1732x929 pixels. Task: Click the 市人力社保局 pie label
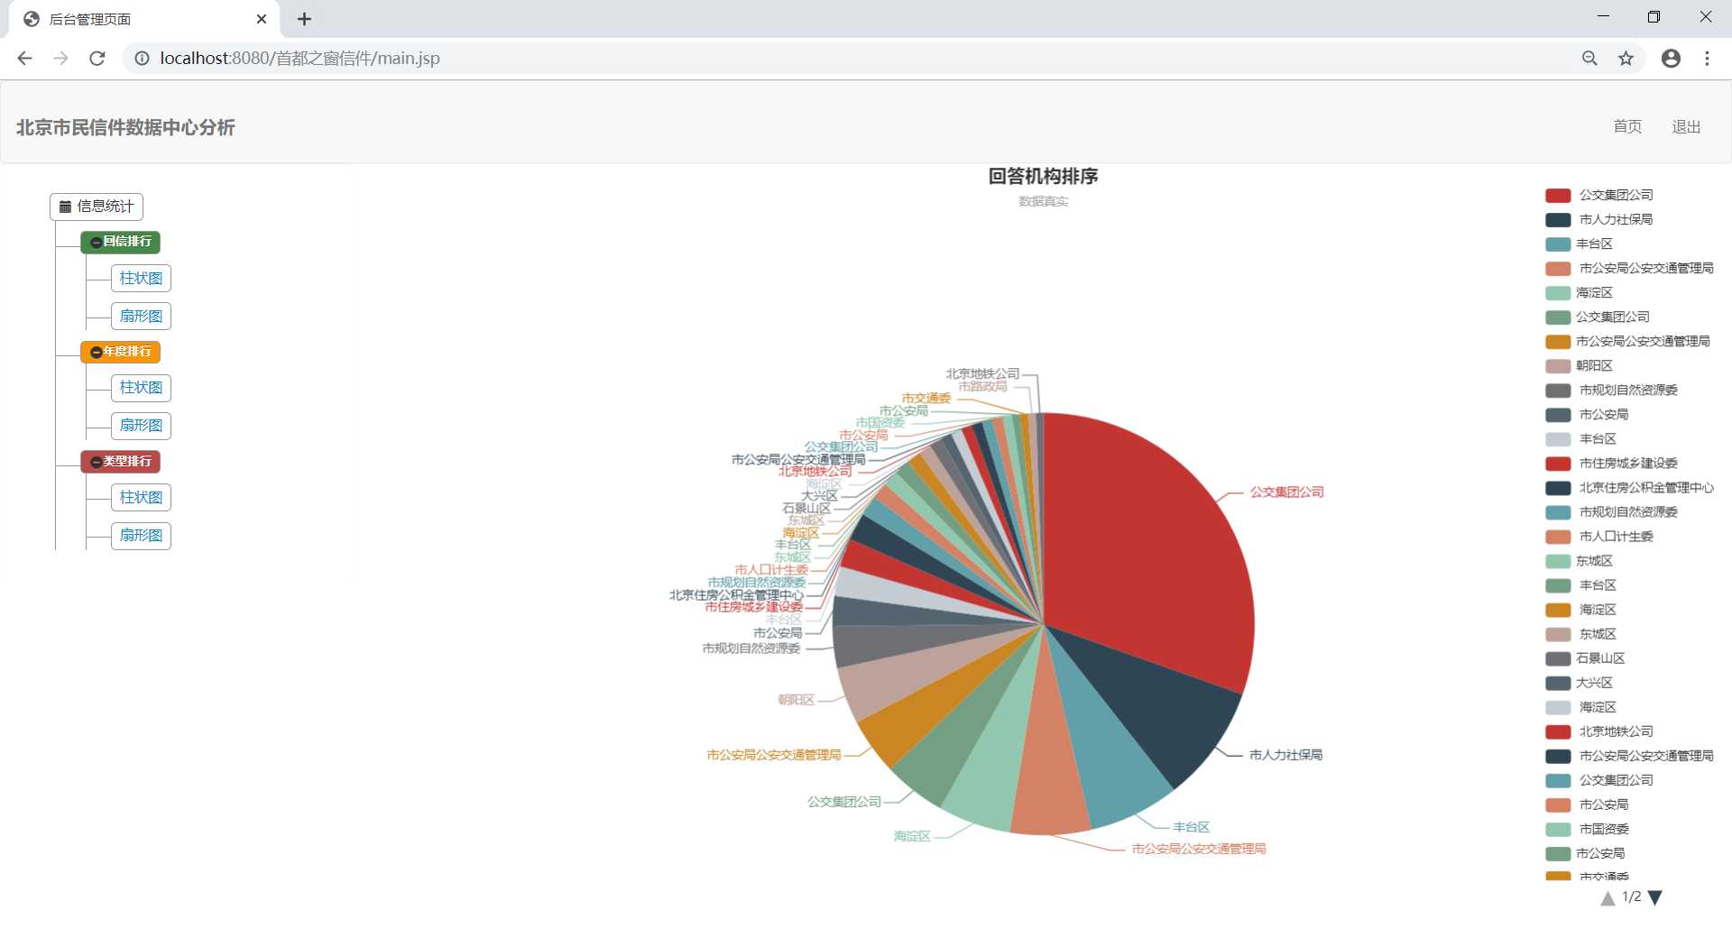click(x=1285, y=755)
